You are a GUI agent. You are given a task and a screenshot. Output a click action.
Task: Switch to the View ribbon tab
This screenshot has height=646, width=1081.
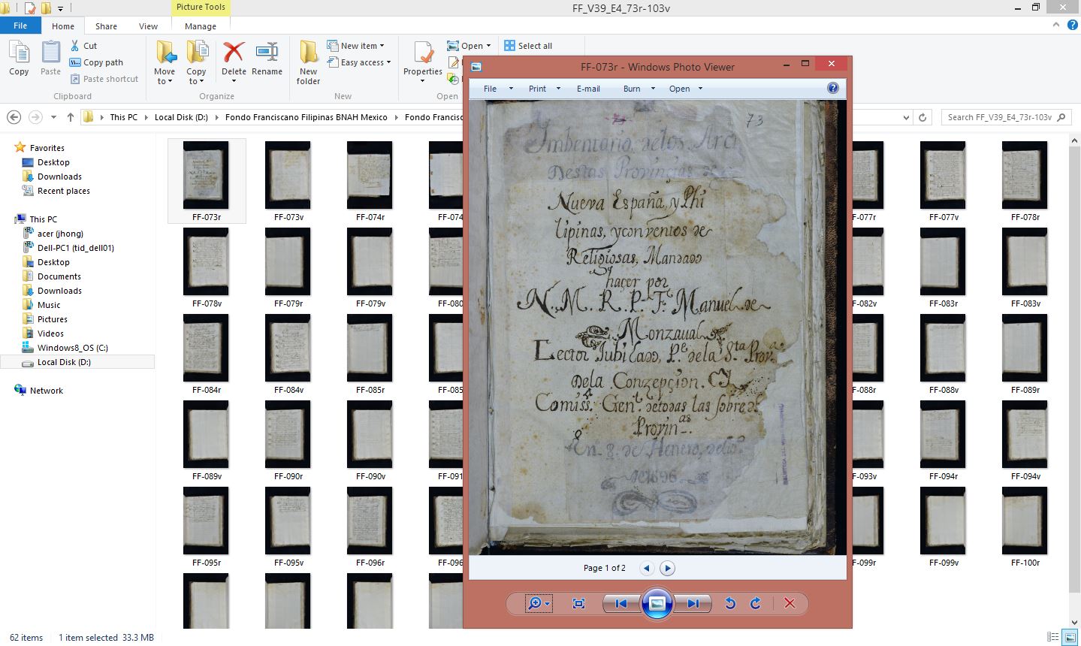pyautogui.click(x=148, y=26)
